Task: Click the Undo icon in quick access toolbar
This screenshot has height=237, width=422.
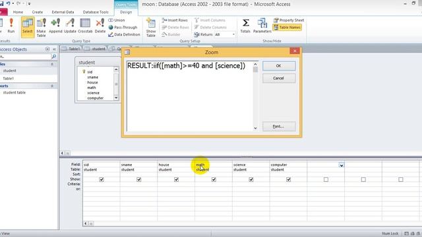Action: click(x=9, y=3)
